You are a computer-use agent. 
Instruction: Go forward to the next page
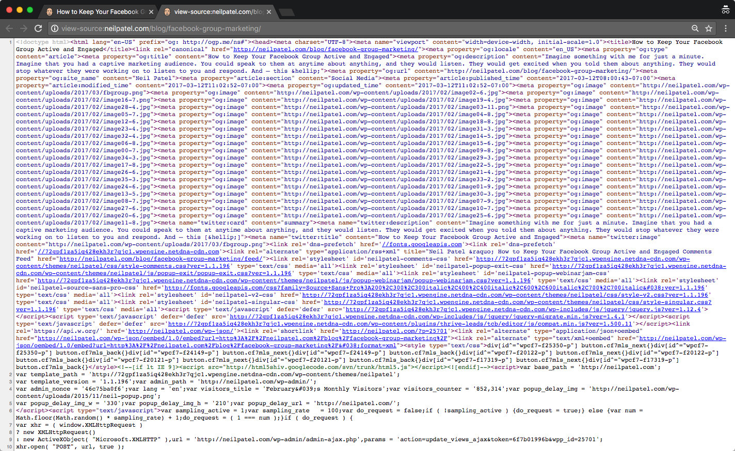coord(24,28)
